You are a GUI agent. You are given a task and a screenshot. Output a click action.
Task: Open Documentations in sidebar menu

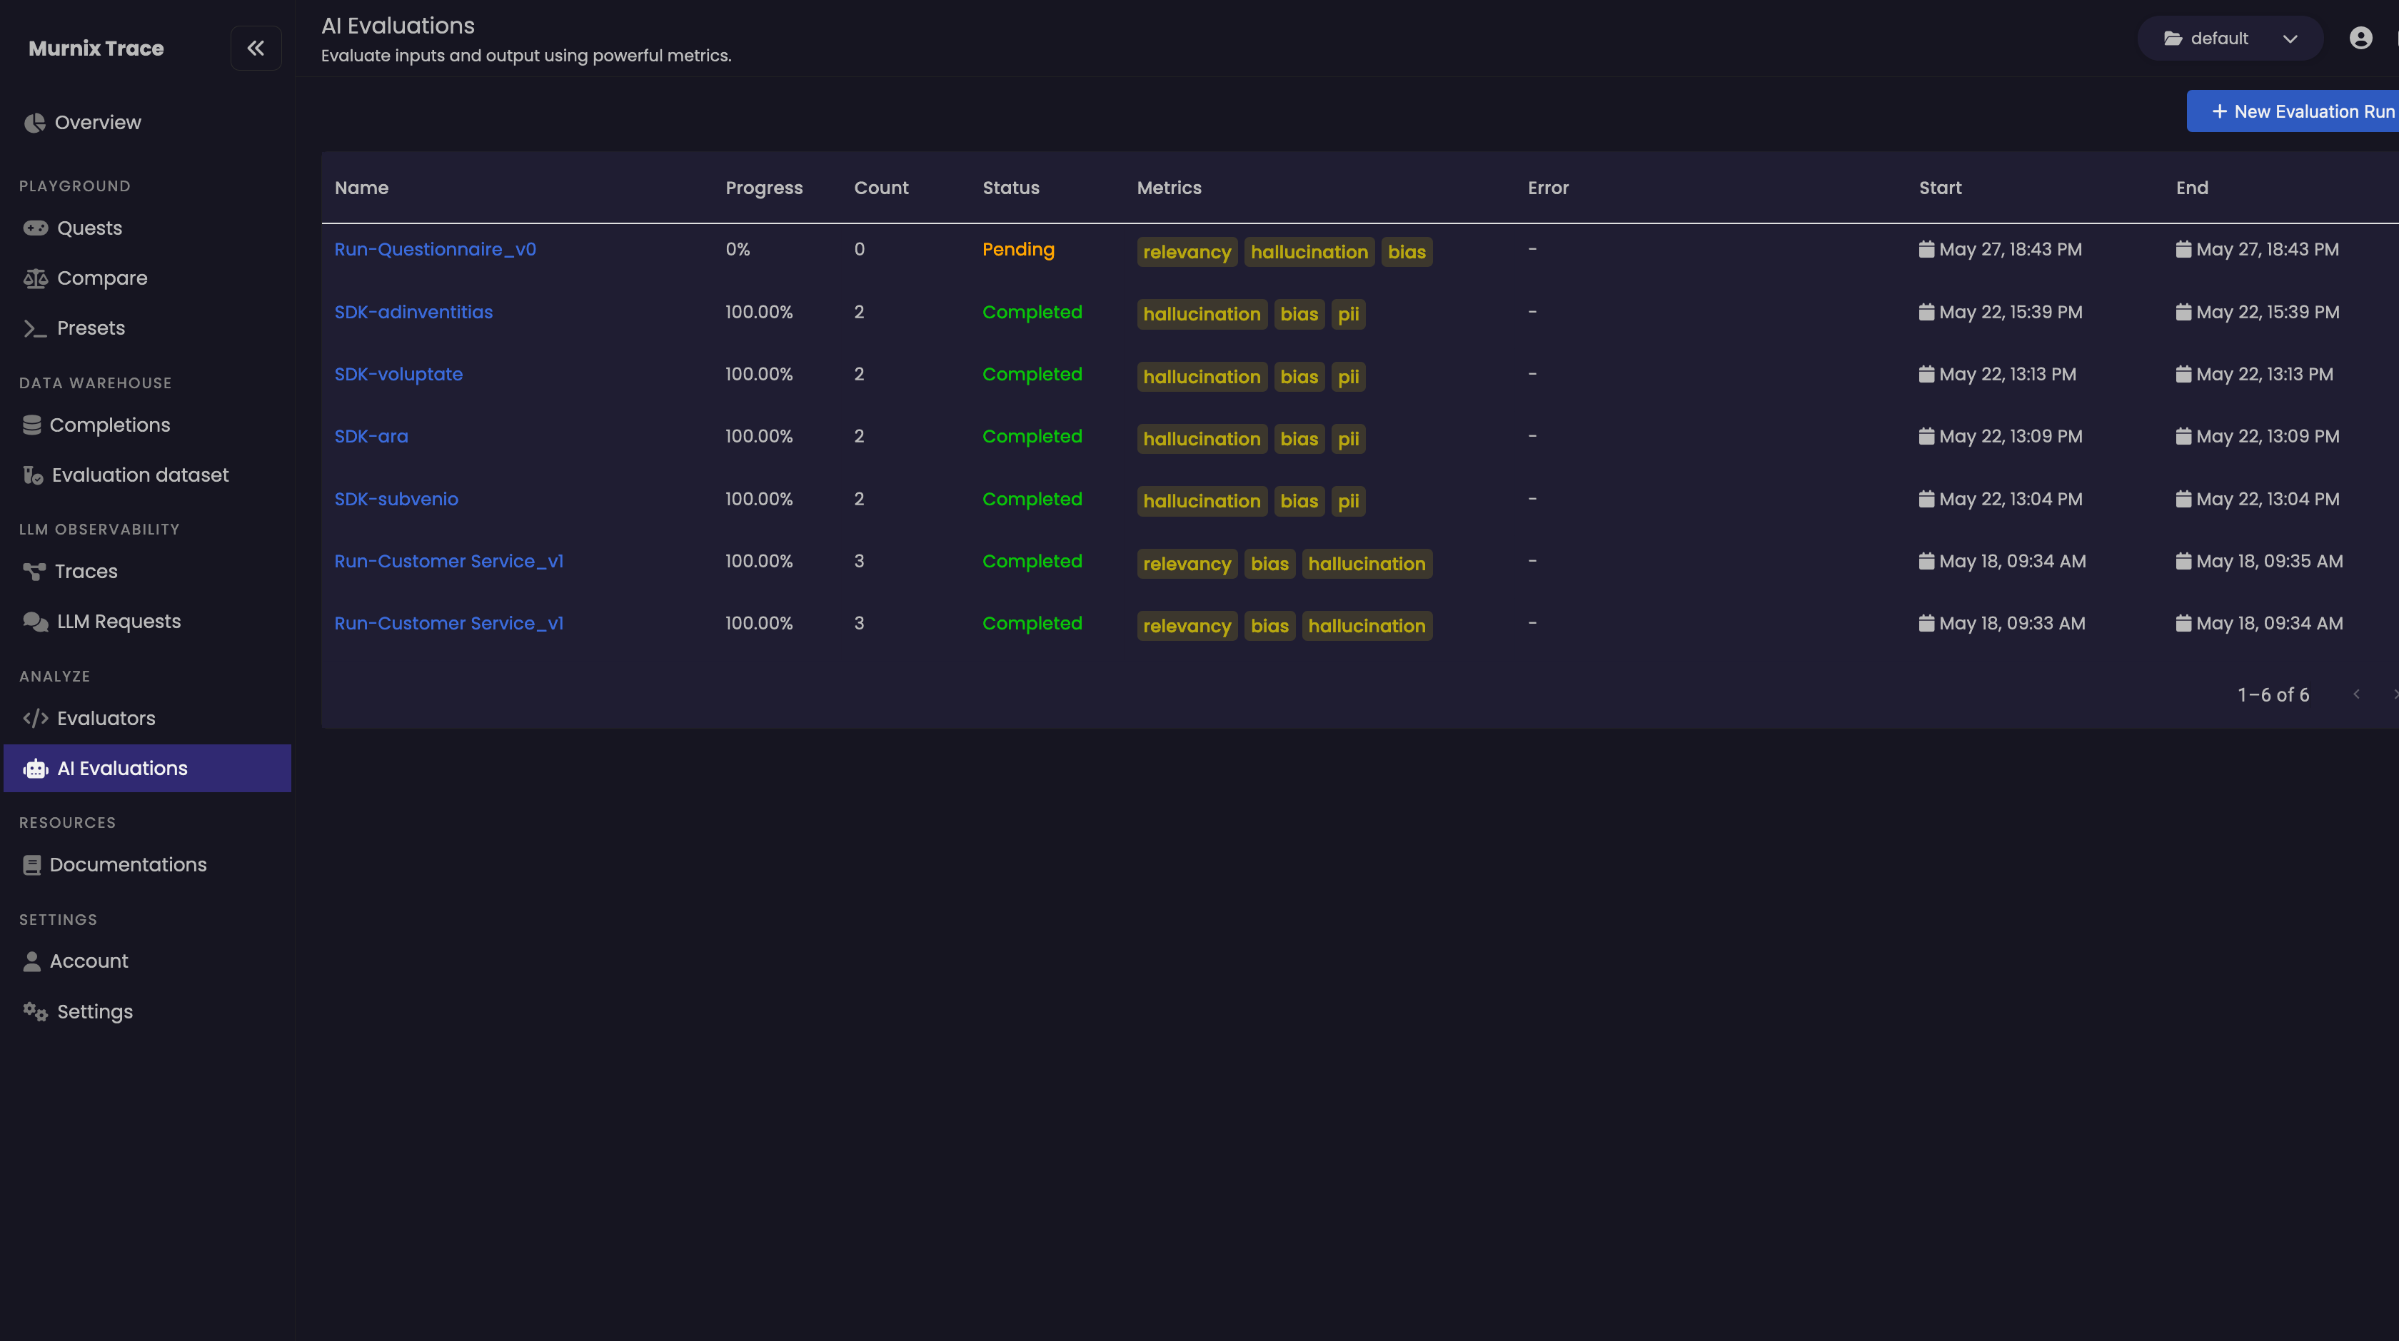tap(128, 864)
